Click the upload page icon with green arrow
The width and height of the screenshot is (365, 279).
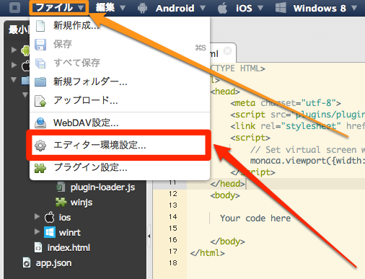pos(40,101)
